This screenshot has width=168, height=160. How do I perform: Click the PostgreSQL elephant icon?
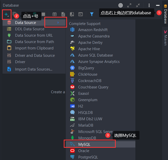[72, 157]
